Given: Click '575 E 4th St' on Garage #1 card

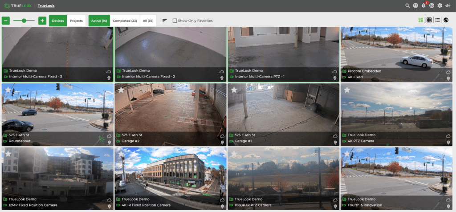Looking at the screenshot, I should click(245, 135).
